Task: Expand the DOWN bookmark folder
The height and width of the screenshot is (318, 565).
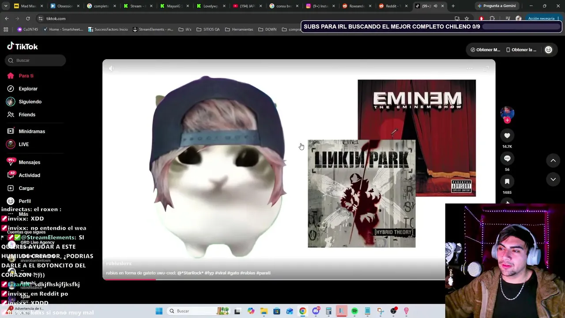Action: tap(267, 30)
